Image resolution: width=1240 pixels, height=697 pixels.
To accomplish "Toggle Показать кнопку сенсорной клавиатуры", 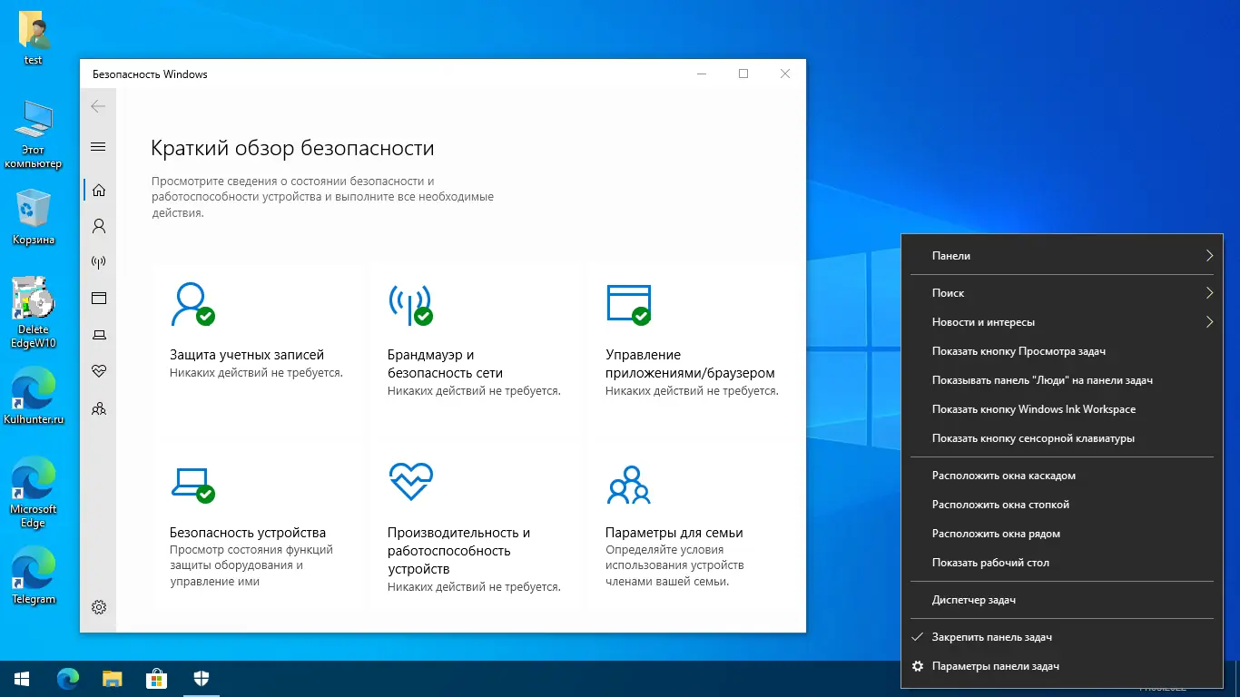I will [1062, 438].
